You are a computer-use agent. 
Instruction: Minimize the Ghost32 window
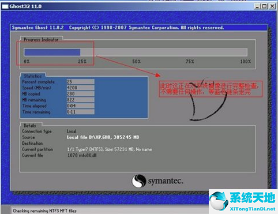[257, 6]
